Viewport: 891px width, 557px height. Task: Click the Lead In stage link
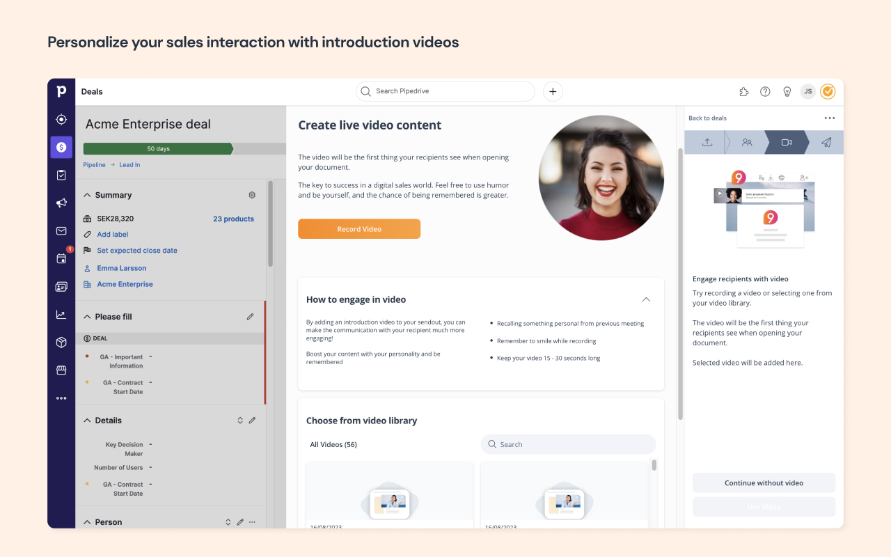pyautogui.click(x=129, y=165)
